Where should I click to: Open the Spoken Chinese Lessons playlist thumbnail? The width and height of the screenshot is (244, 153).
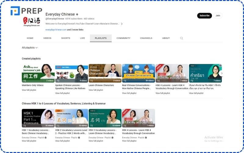tap(72, 73)
